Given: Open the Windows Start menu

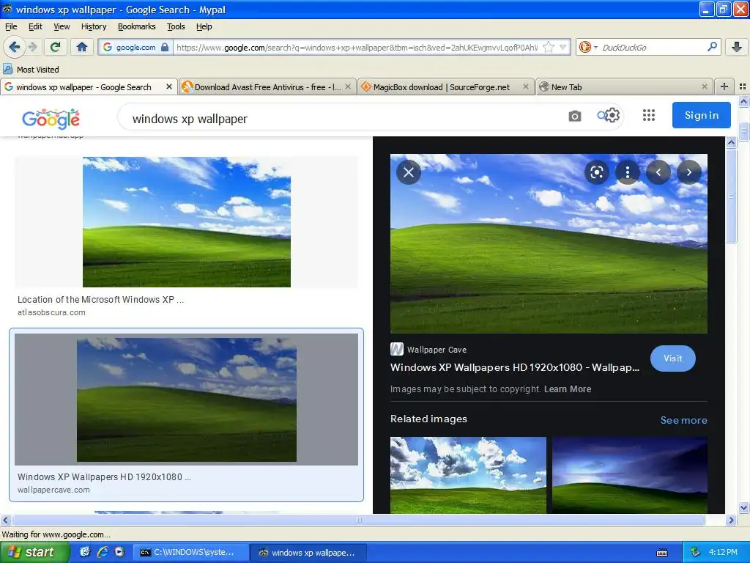Looking at the screenshot, I should click(x=35, y=552).
